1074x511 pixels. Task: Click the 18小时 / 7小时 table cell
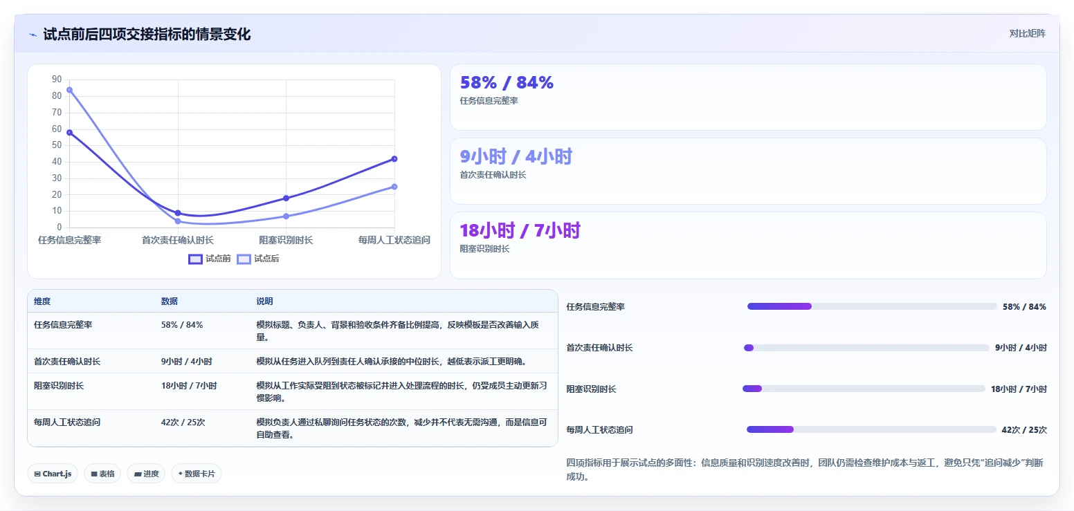click(189, 386)
